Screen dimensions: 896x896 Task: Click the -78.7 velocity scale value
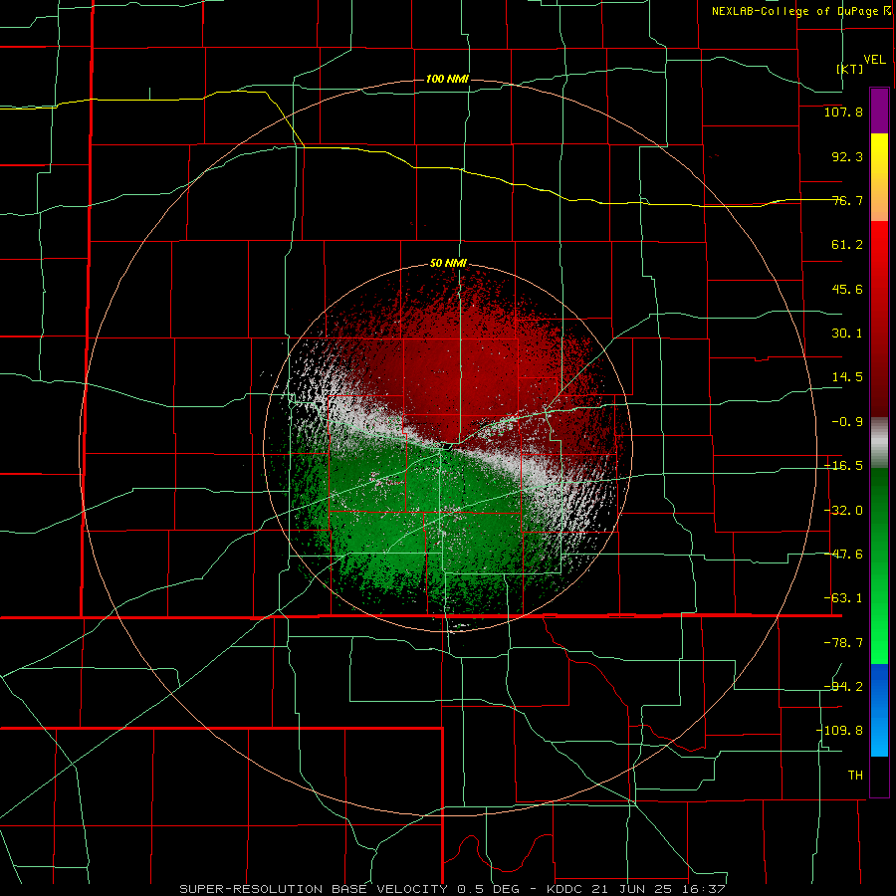point(843,643)
